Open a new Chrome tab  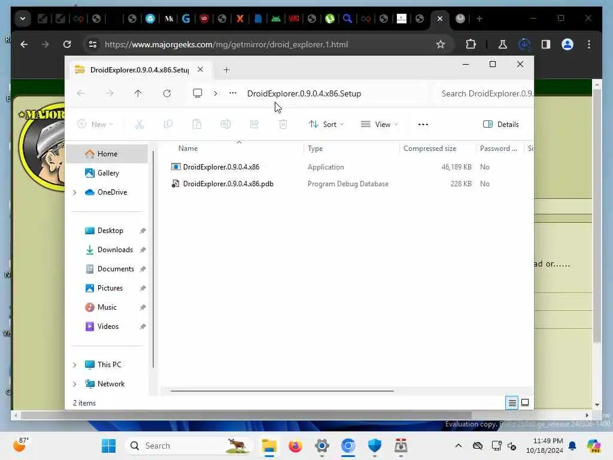pos(480,19)
